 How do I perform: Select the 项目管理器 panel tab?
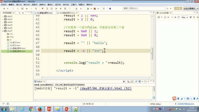[7, 13]
